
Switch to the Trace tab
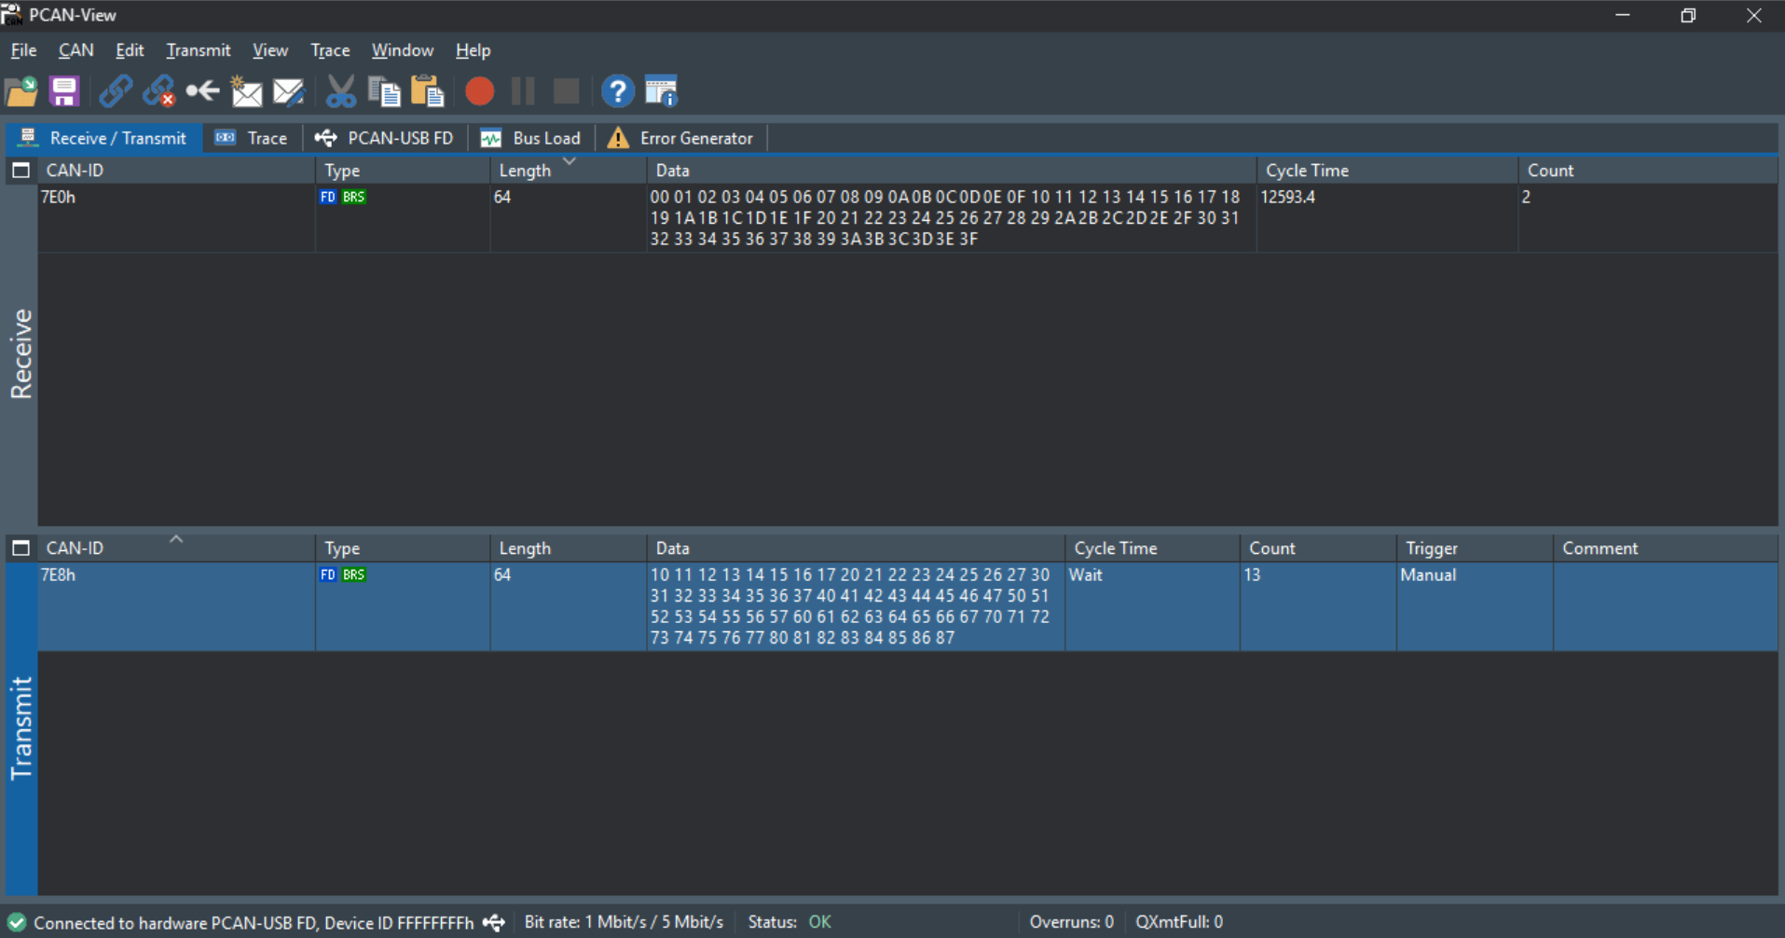(252, 138)
